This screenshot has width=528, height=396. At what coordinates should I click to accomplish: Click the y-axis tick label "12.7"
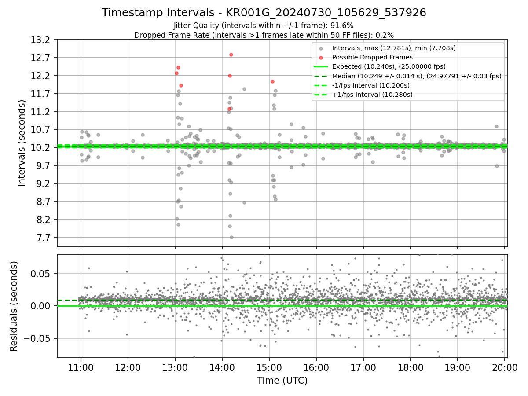(40, 58)
